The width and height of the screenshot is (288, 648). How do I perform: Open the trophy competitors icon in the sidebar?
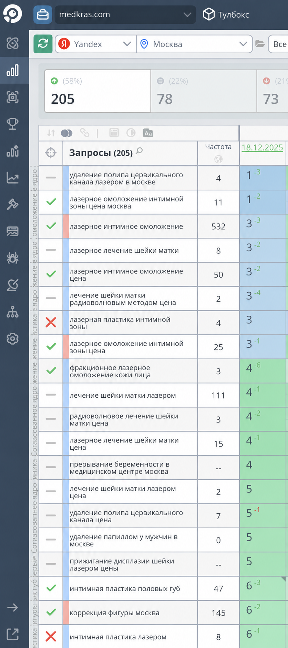(13, 123)
